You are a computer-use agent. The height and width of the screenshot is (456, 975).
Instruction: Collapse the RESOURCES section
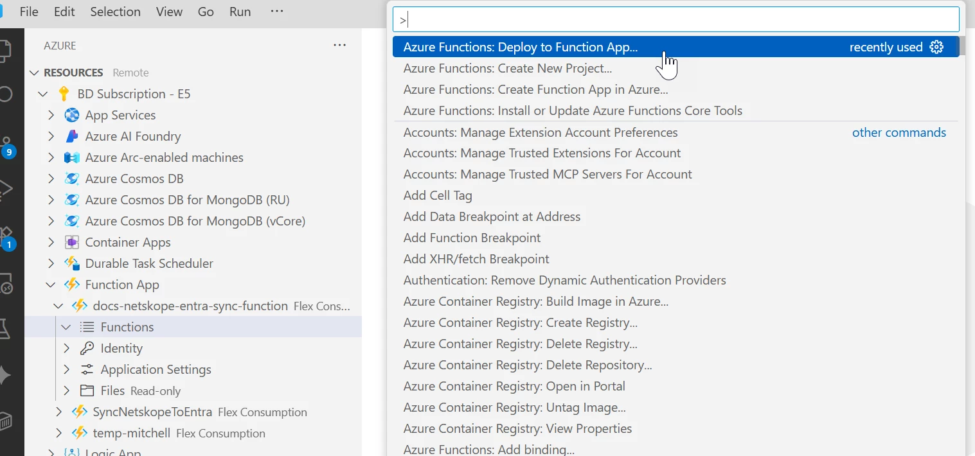(x=35, y=73)
